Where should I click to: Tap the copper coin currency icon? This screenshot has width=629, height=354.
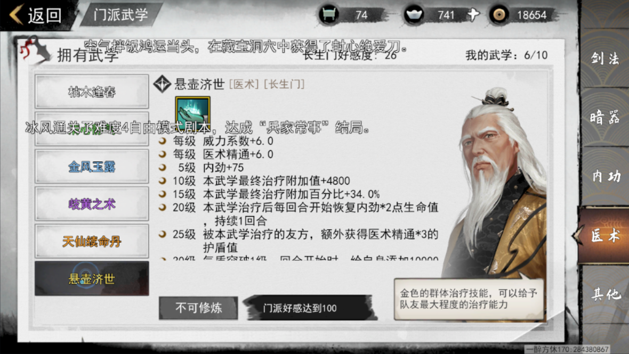point(499,15)
